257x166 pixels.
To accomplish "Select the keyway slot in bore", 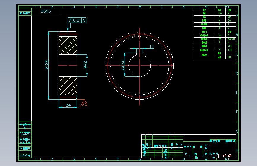I will click(x=140, y=54).
